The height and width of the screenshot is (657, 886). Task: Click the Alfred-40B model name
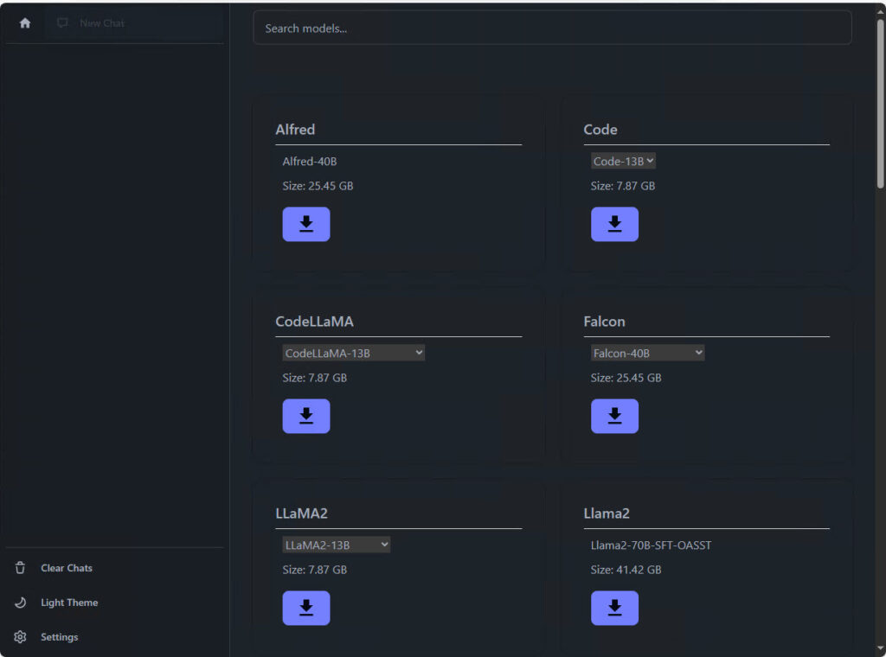pyautogui.click(x=310, y=162)
